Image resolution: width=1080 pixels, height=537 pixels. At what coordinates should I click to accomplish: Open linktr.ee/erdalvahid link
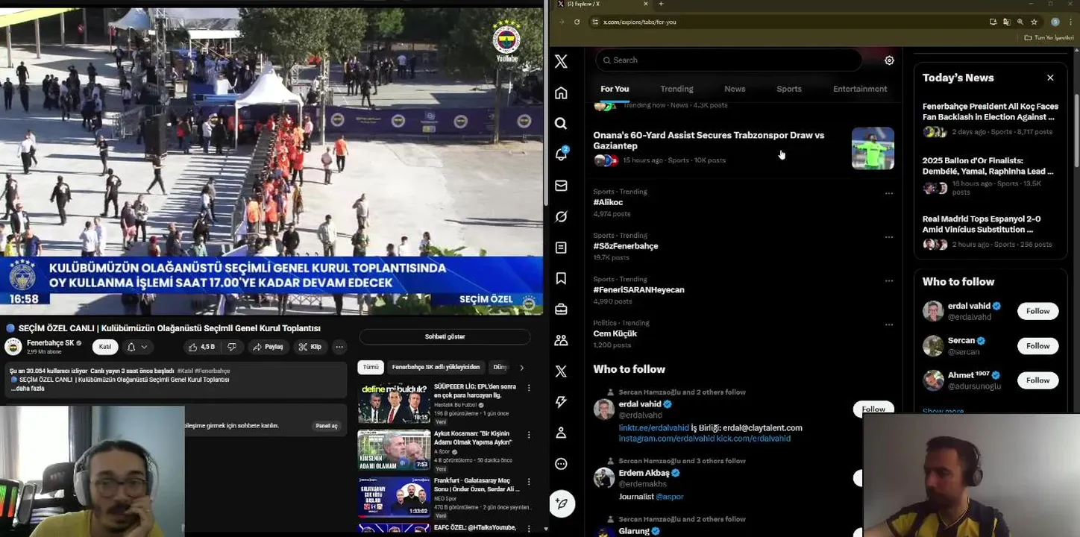653,428
